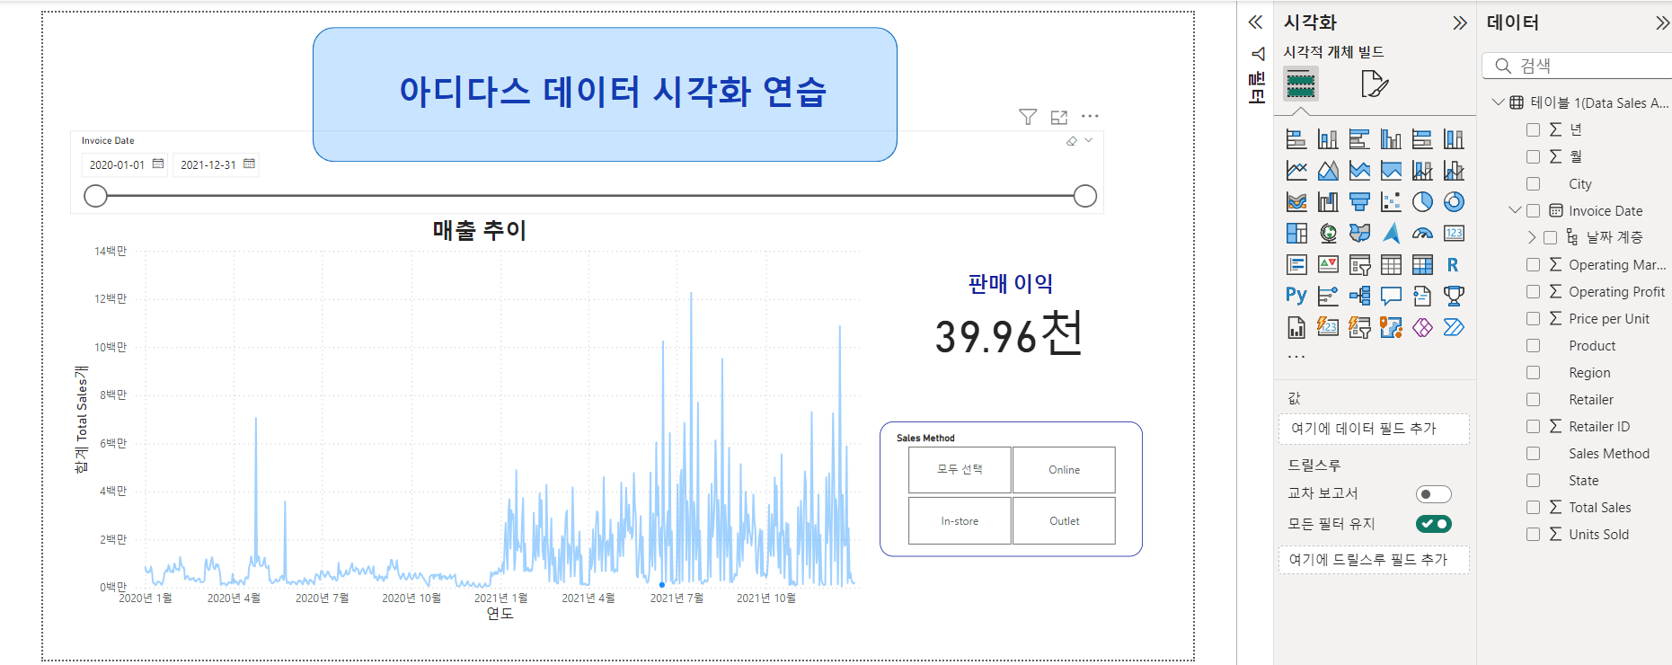This screenshot has height=665, width=1672.
Task: Select the decomposition tree visual
Action: 1359,296
